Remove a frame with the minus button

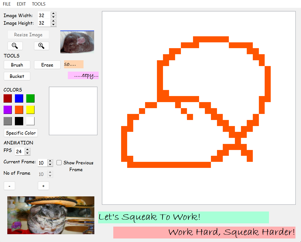9,186
